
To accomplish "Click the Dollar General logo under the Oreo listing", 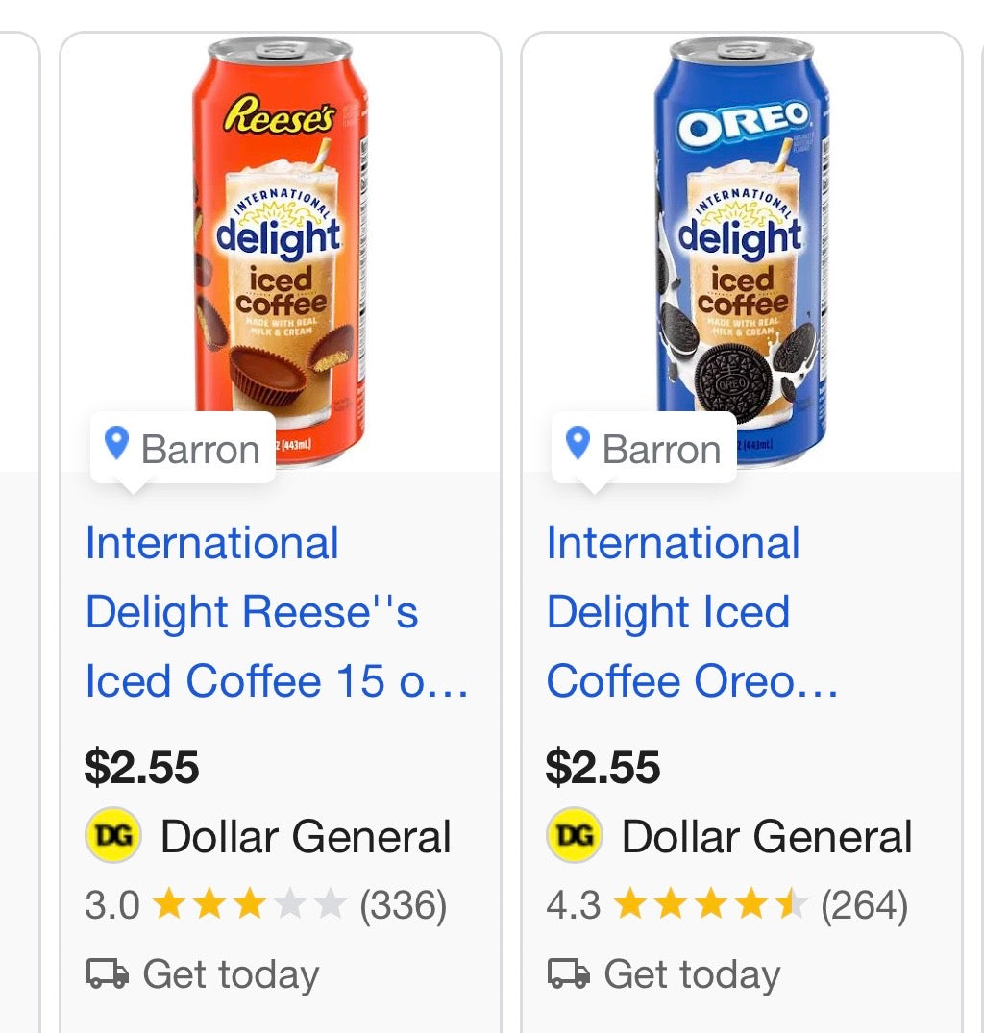I will click(x=574, y=835).
